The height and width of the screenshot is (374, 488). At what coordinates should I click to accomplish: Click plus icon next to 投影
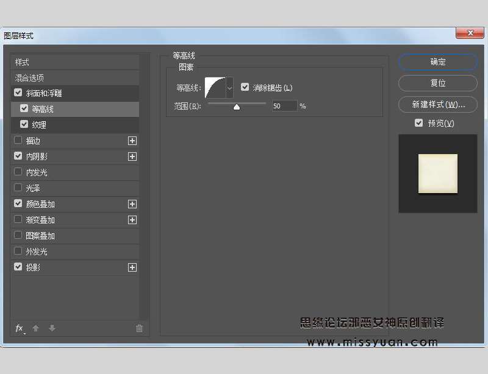(132, 267)
